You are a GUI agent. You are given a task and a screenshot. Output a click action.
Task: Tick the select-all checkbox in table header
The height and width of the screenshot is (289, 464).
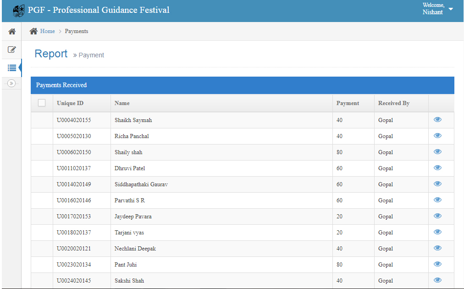point(42,103)
